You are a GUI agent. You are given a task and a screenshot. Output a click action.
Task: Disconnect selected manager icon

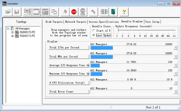point(104,12)
